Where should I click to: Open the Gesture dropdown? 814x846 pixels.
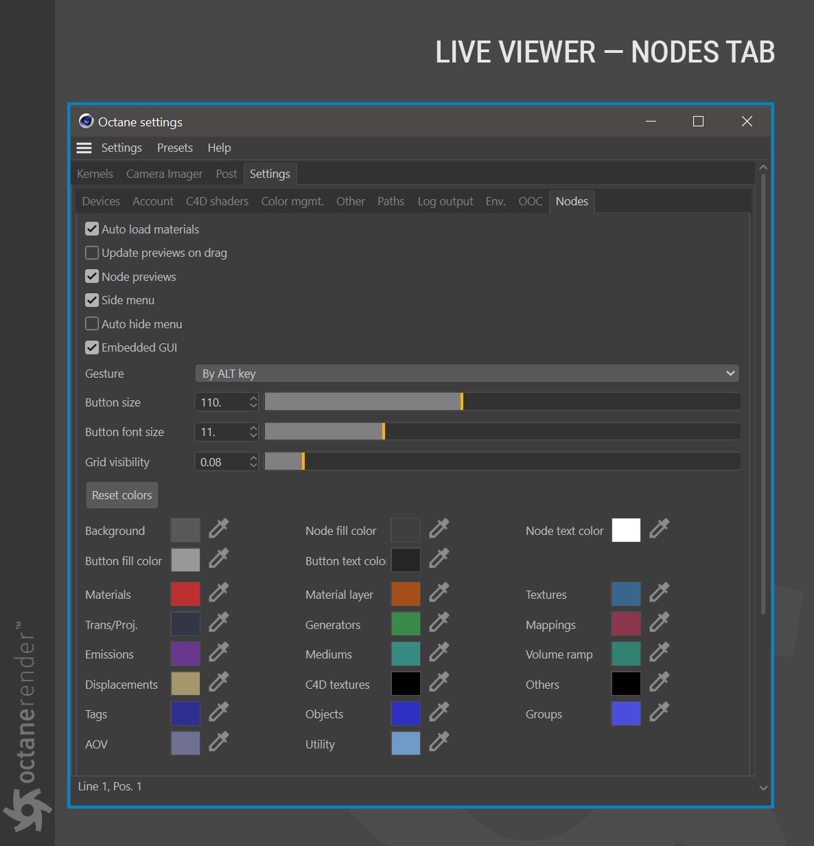467,374
